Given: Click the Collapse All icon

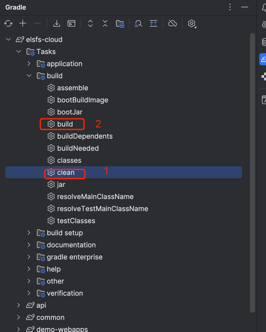Looking at the screenshot, I should click(105, 24).
